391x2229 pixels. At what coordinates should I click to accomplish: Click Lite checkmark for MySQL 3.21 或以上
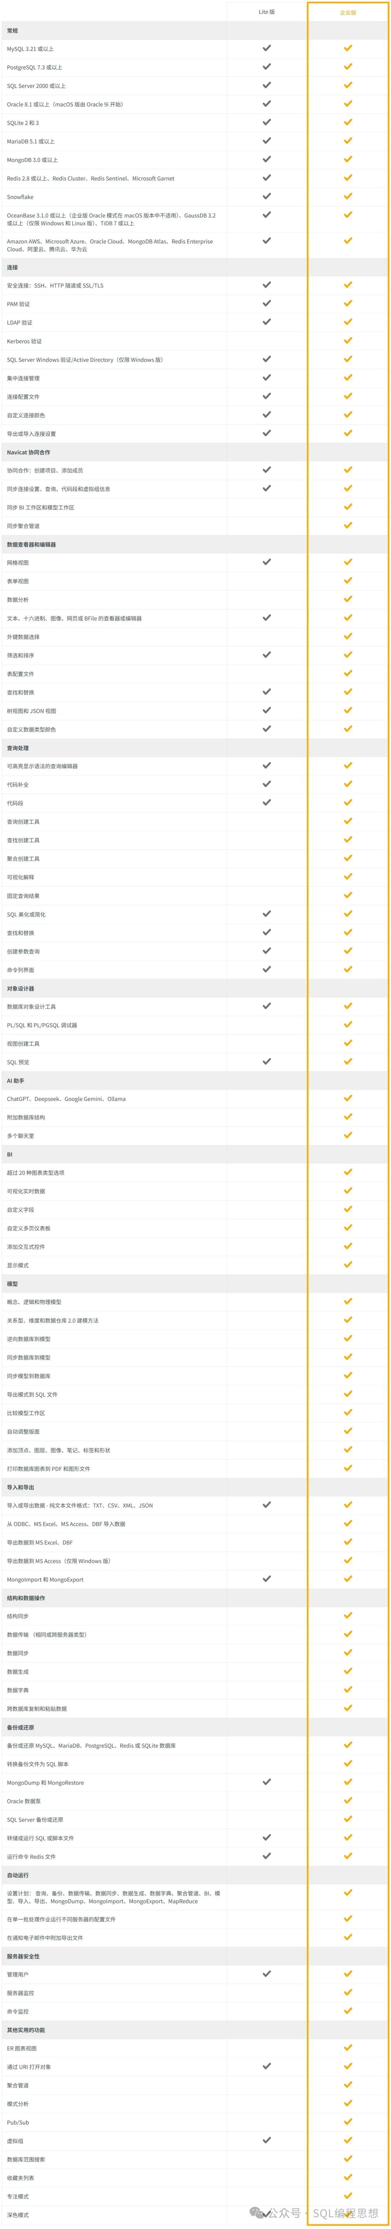(x=266, y=49)
